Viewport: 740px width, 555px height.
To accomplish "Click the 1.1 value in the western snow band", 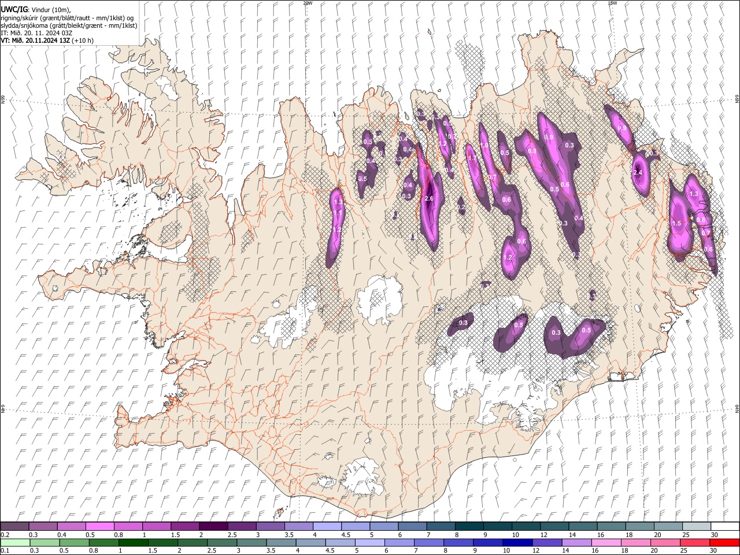I will click(x=337, y=214).
